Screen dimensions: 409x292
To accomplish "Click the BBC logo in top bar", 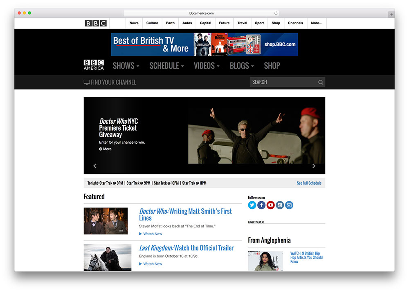I will click(96, 23).
